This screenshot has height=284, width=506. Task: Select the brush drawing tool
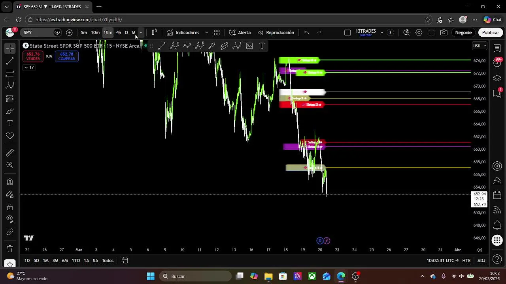10,111
